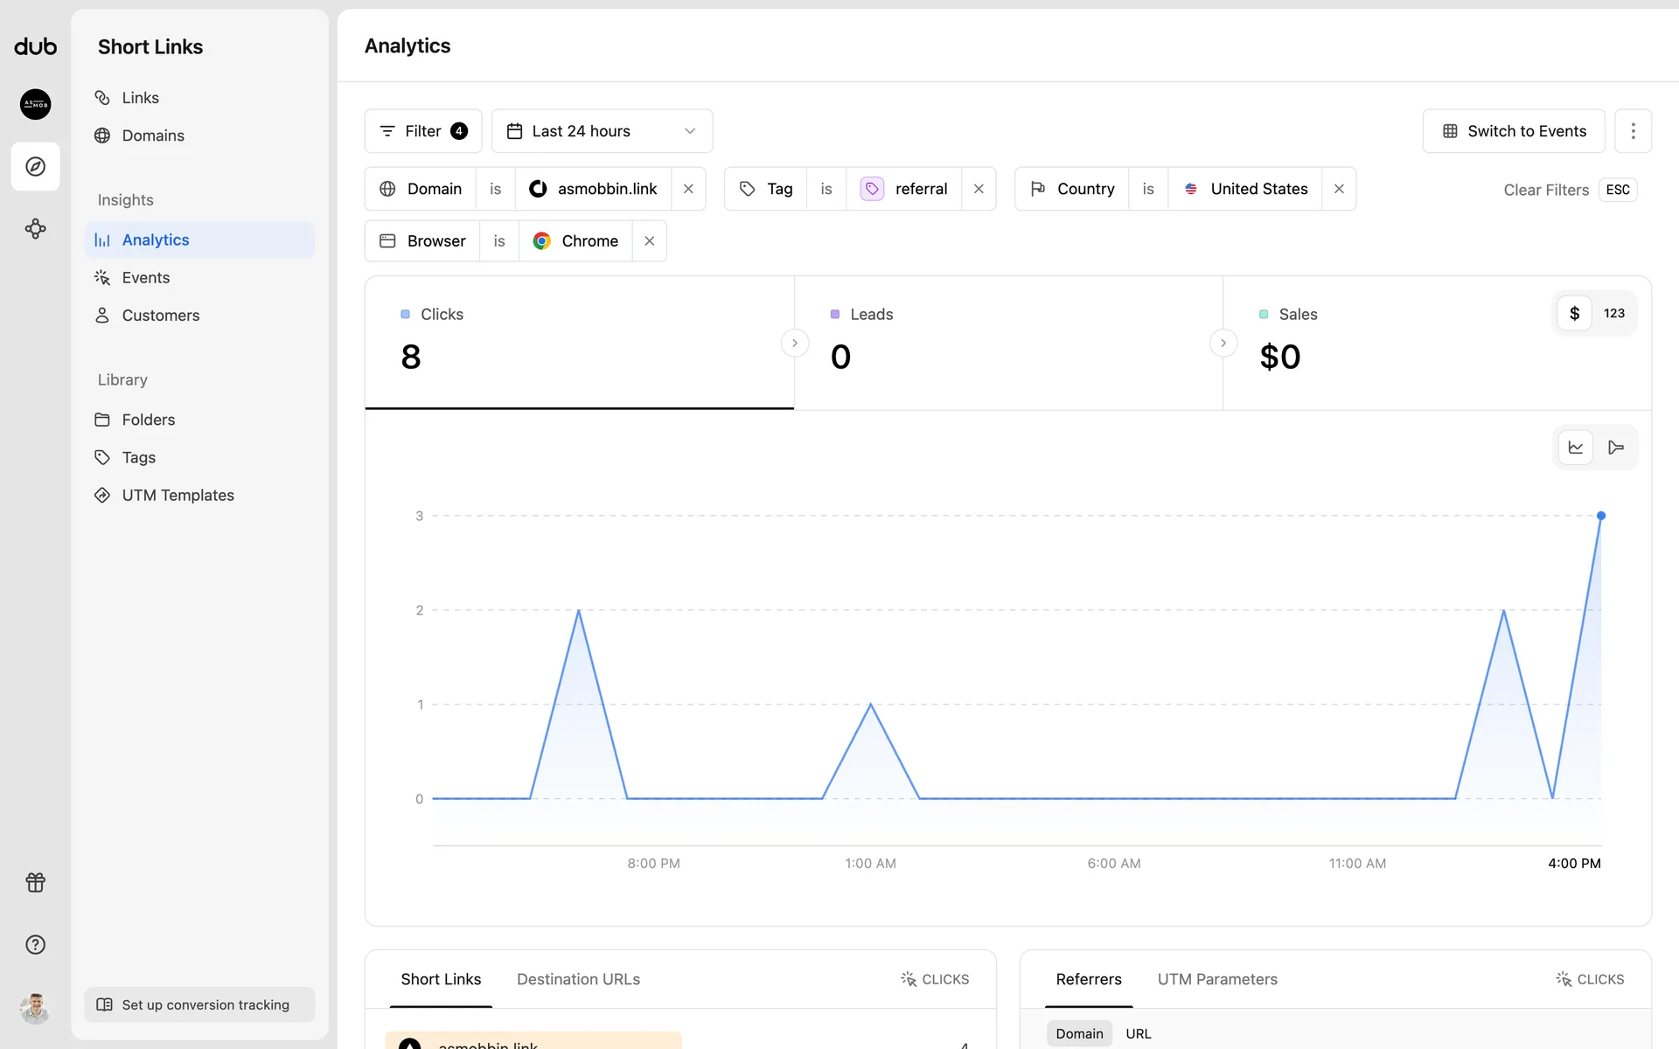Click Clear Filters
The width and height of the screenshot is (1679, 1049).
click(1545, 190)
